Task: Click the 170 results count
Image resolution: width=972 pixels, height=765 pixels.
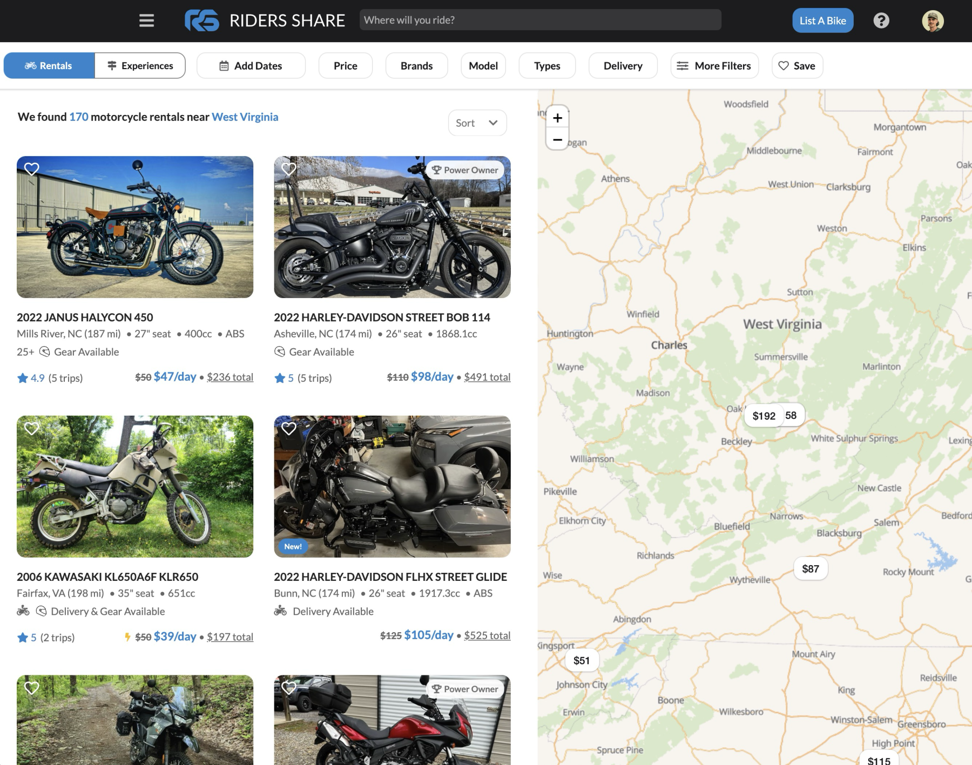Action: pyautogui.click(x=79, y=117)
